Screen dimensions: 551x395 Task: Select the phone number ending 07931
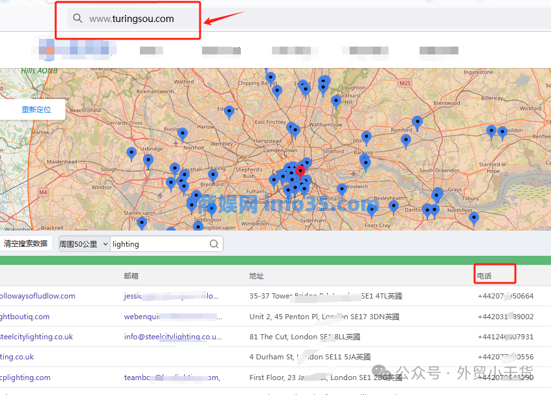pyautogui.click(x=506, y=337)
